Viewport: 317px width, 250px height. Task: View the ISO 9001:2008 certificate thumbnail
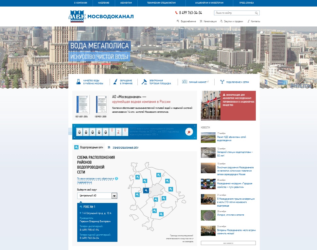click(x=101, y=105)
